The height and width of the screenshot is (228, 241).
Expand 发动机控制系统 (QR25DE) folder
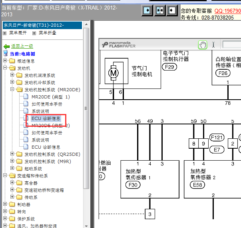pos(12,153)
